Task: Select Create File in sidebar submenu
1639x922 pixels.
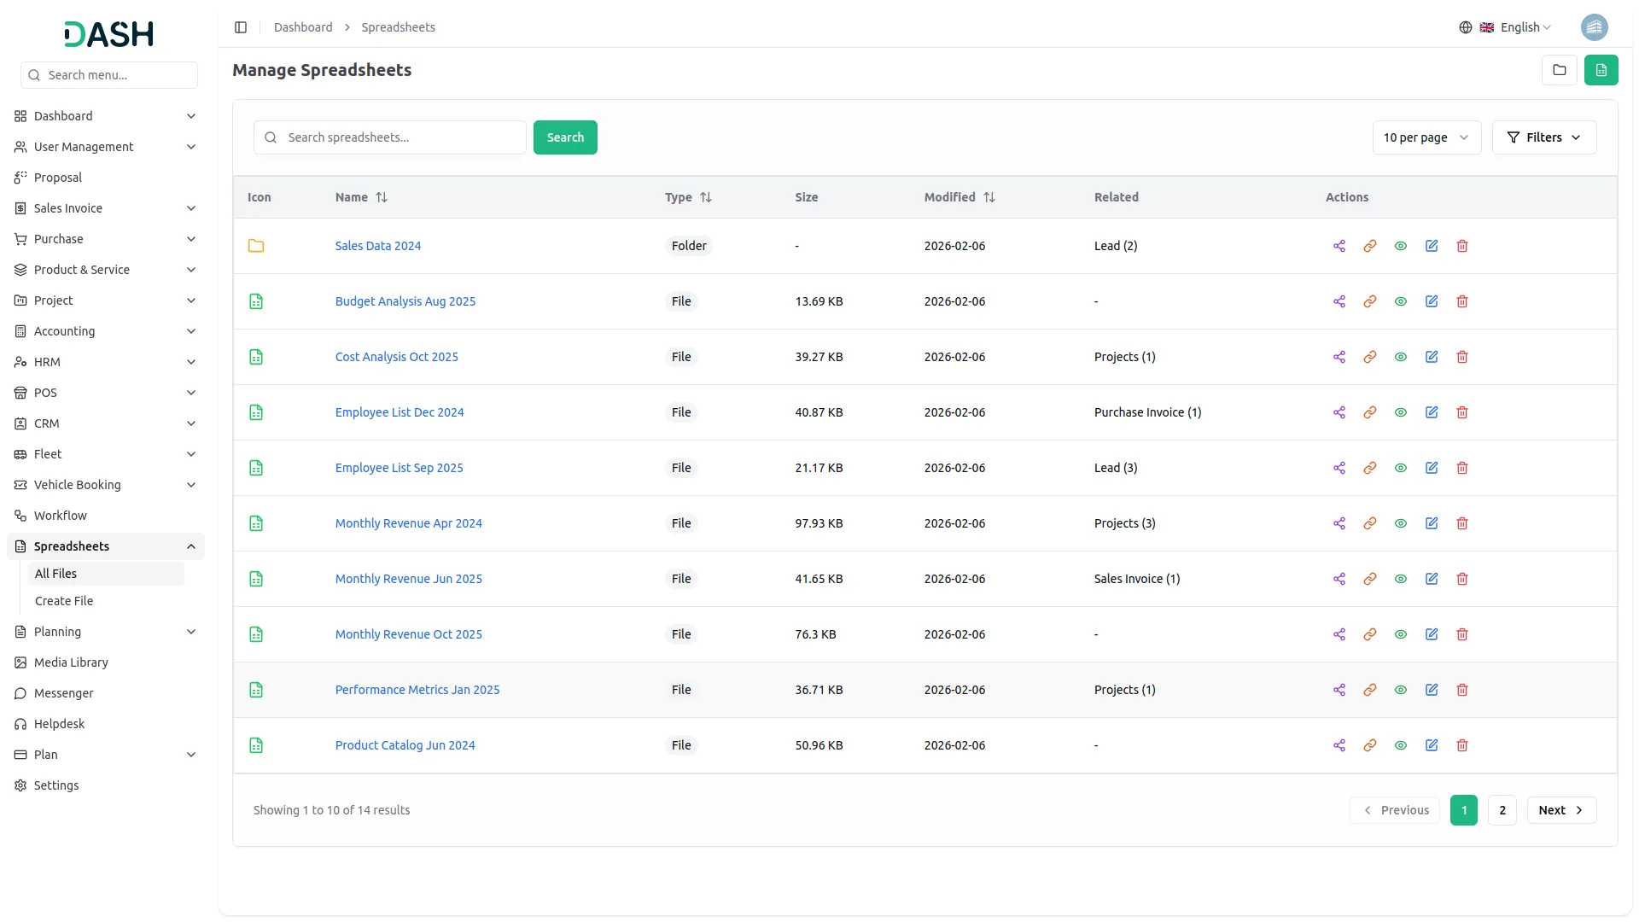Action: click(x=64, y=601)
